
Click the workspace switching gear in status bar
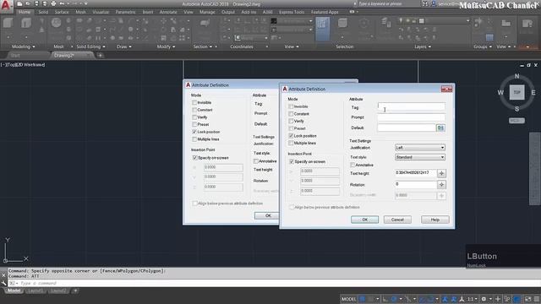point(484,299)
